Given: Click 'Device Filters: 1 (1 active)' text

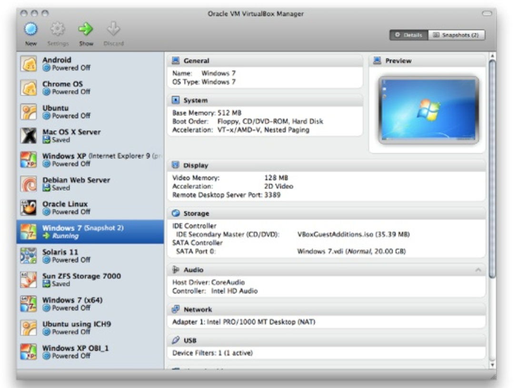Looking at the screenshot, I should [212, 353].
